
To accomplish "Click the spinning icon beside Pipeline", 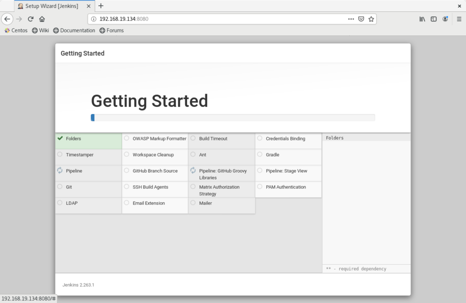I will pyautogui.click(x=60, y=170).
